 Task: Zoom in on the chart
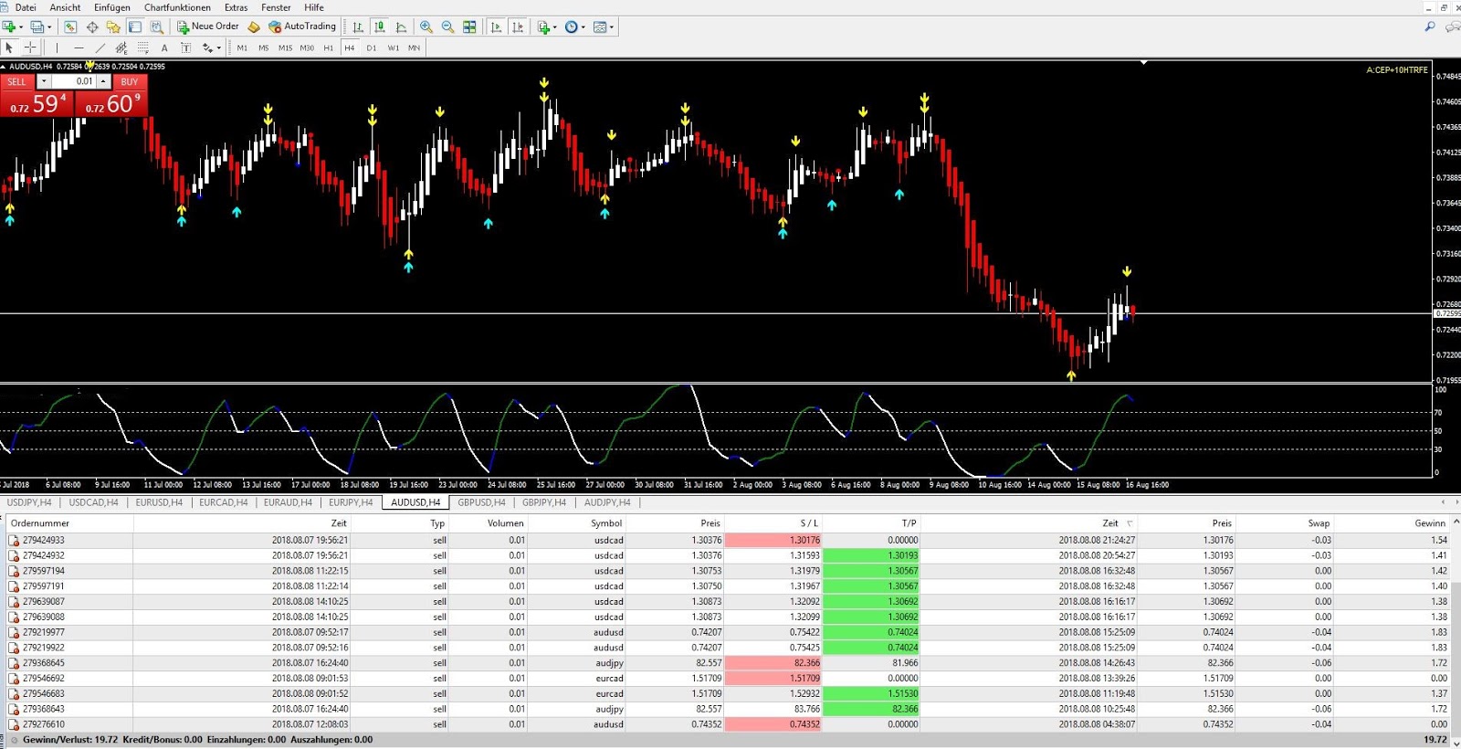tap(426, 27)
